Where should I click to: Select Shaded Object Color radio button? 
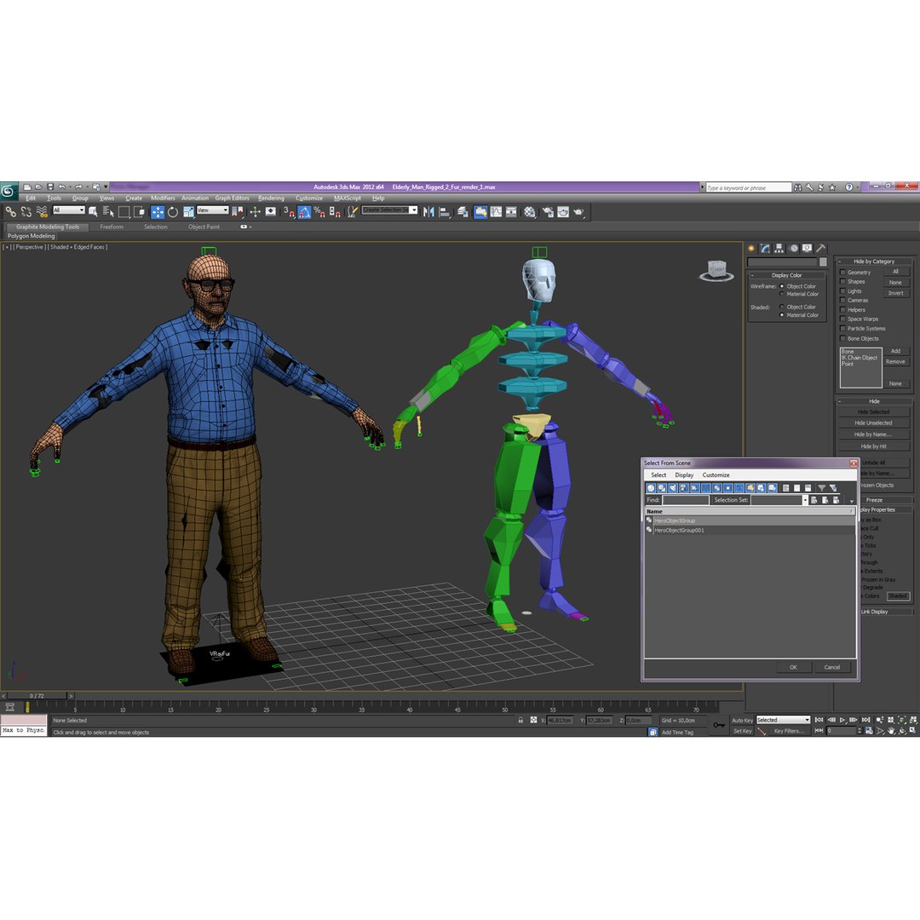point(781,307)
